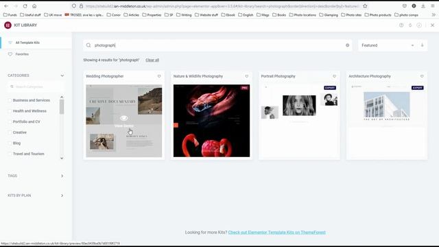
Task: Open the Featured sort dropdown
Action: (388, 45)
